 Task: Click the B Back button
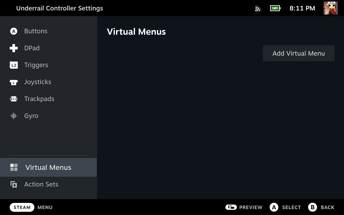tap(321, 207)
